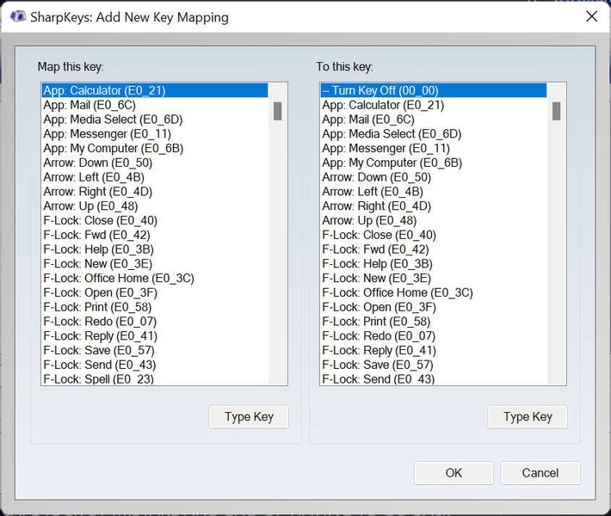Select App: Media Select in Map this key list
The width and height of the screenshot is (611, 516).
155,120
